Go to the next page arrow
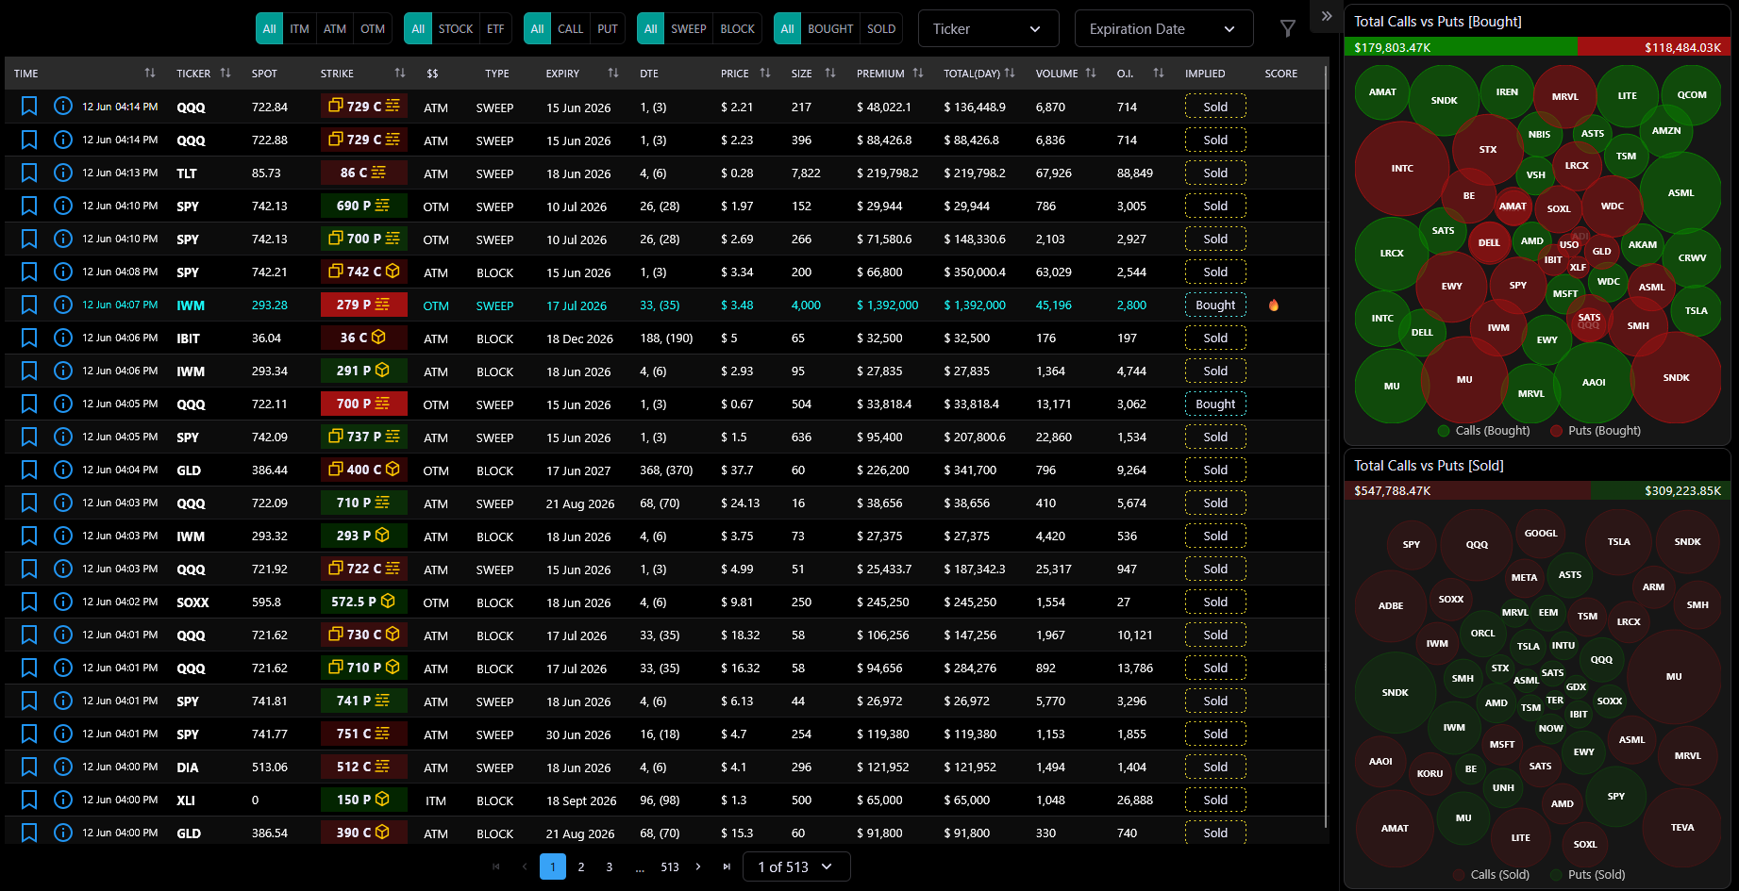The height and width of the screenshot is (891, 1739). coord(698,866)
